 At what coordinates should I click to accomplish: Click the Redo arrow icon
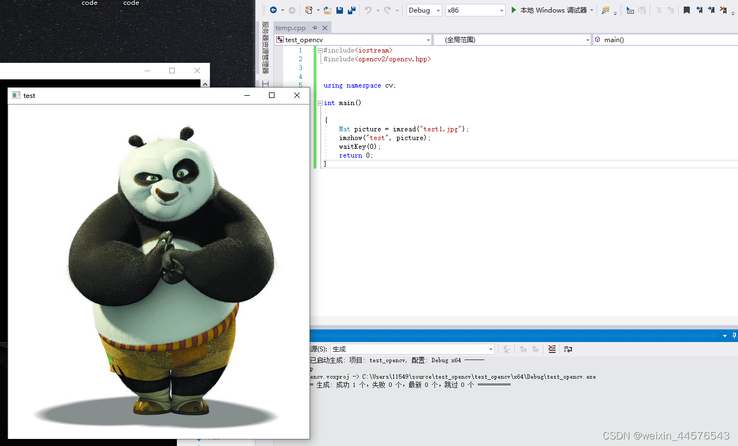pos(387,10)
